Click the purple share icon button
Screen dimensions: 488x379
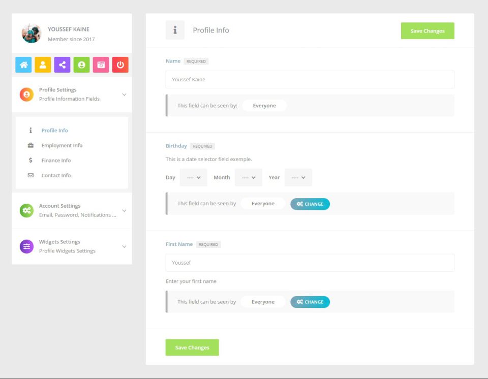coord(62,65)
